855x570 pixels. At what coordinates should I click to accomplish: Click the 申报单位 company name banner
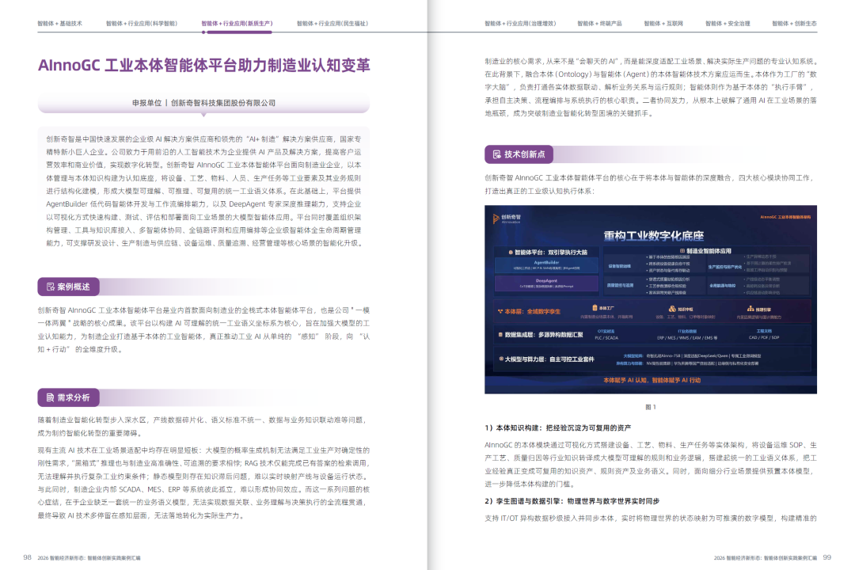pos(204,103)
